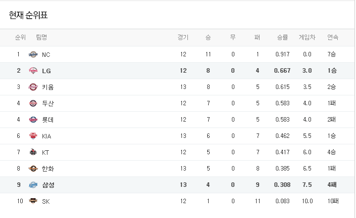The image size is (356, 218).
Task: Click the 롯데 team logo icon
Action: point(33,120)
